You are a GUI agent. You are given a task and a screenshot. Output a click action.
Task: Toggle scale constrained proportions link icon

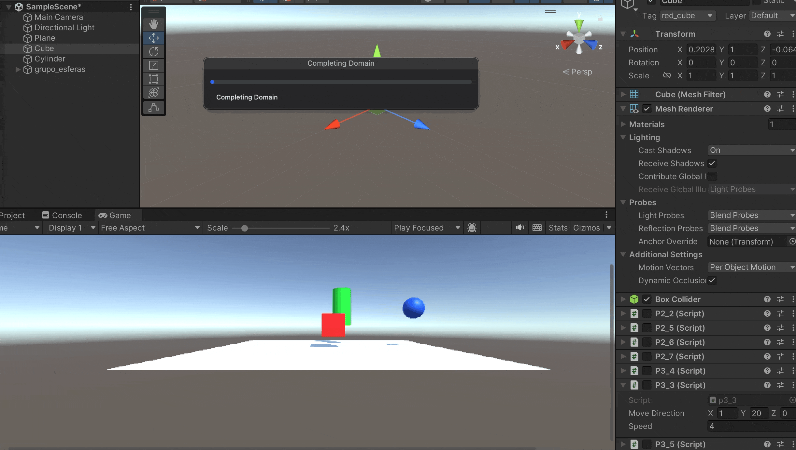coord(667,75)
